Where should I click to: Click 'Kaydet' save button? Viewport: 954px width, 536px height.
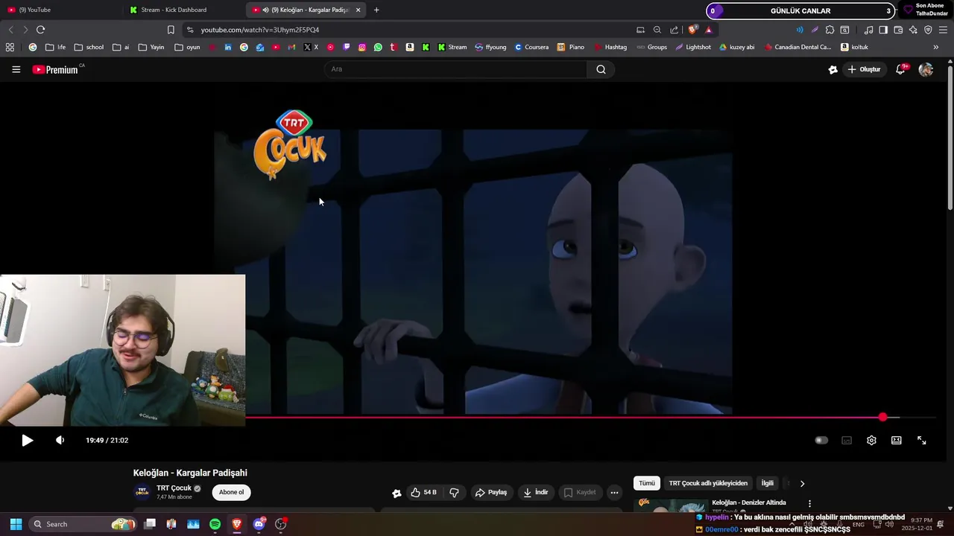coord(580,492)
